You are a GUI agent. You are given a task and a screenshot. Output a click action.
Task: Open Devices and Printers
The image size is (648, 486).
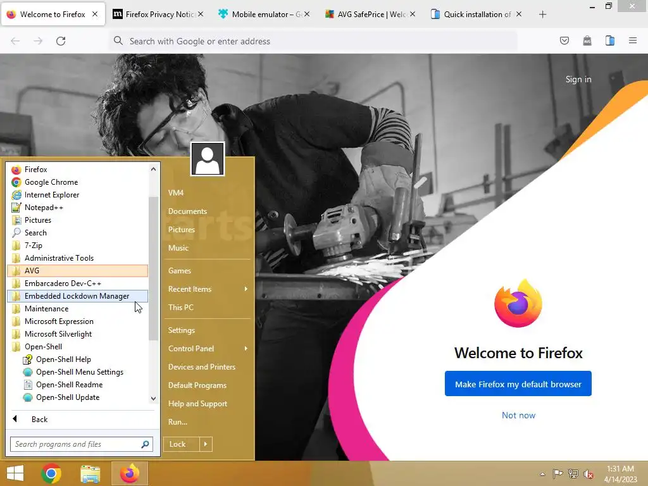click(x=208, y=367)
